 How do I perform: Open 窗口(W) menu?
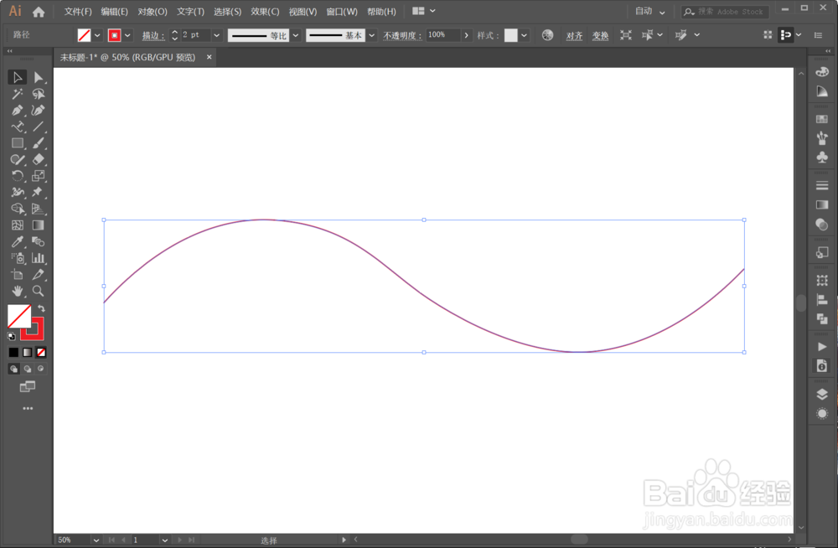pos(342,11)
